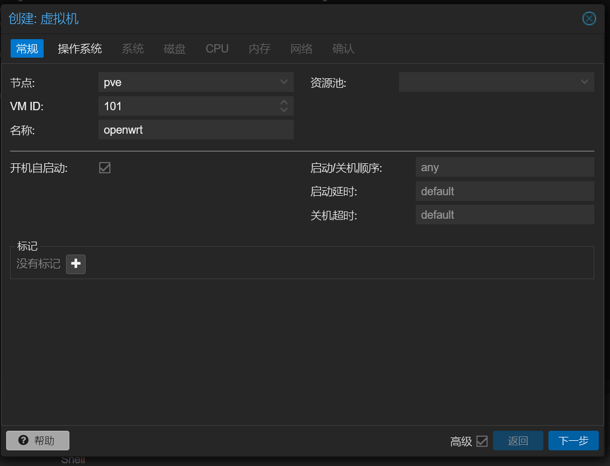Click the question mark help icon
The image size is (610, 466).
pyautogui.click(x=24, y=440)
